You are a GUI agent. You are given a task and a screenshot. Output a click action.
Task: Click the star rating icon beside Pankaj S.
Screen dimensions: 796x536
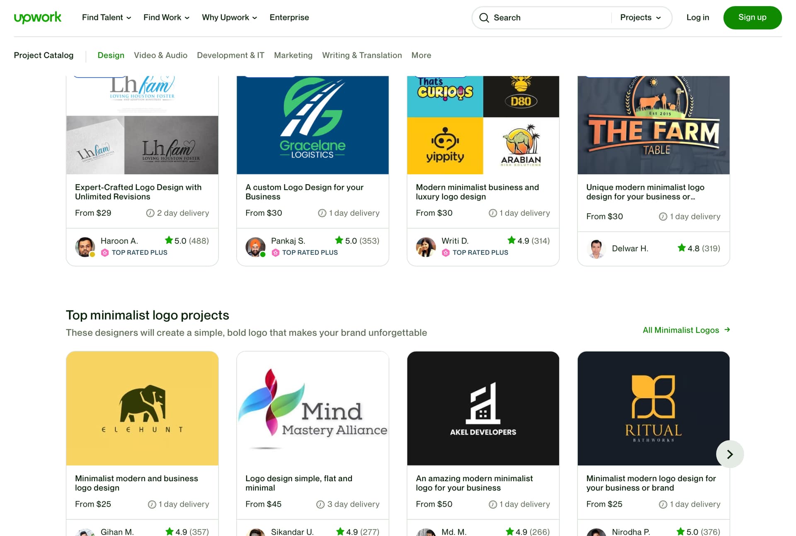coord(339,240)
